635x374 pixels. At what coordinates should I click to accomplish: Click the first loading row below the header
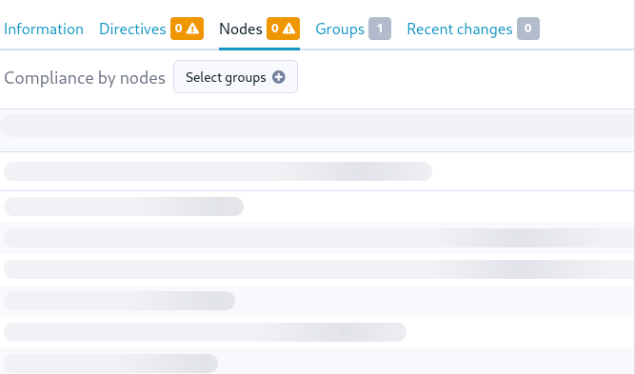(x=218, y=171)
